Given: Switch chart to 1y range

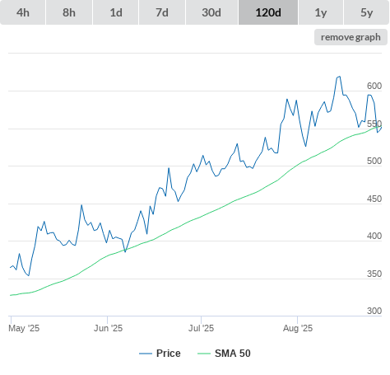Looking at the screenshot, I should 321,12.
